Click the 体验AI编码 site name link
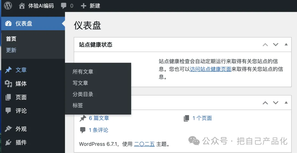The width and height of the screenshot is (297, 153). pos(41,6)
